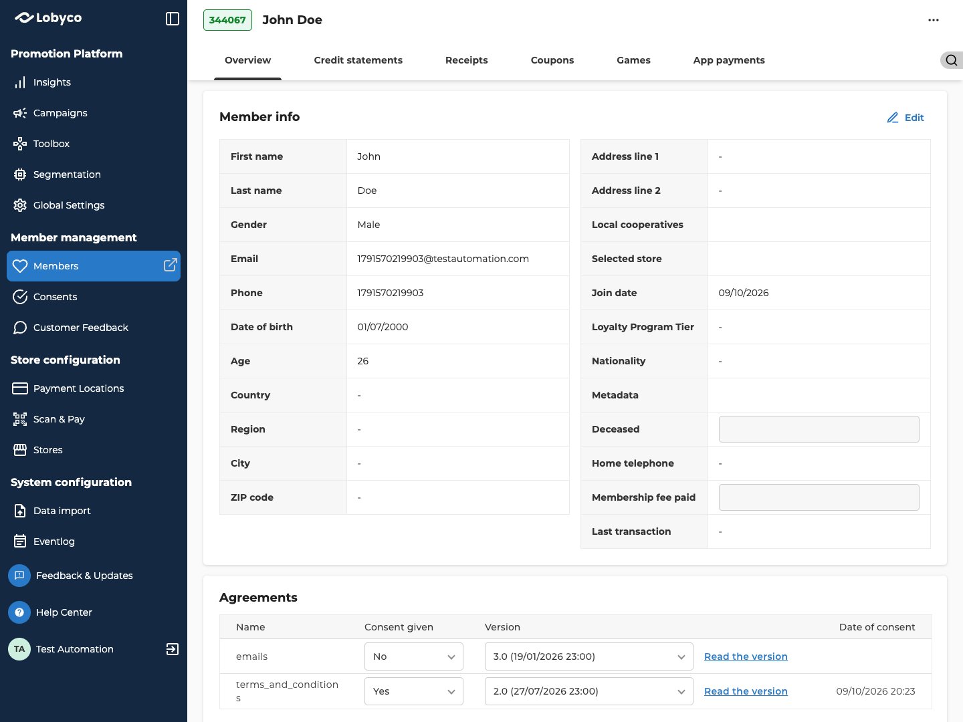Open terms_and_conditions Version dropdown

click(589, 691)
